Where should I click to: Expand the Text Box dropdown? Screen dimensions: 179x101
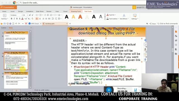[x=8, y=19]
